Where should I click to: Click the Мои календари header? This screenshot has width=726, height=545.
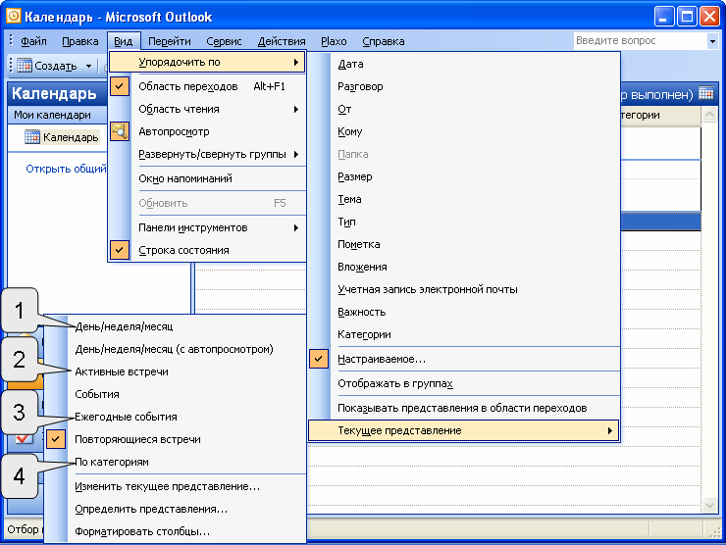(57, 115)
